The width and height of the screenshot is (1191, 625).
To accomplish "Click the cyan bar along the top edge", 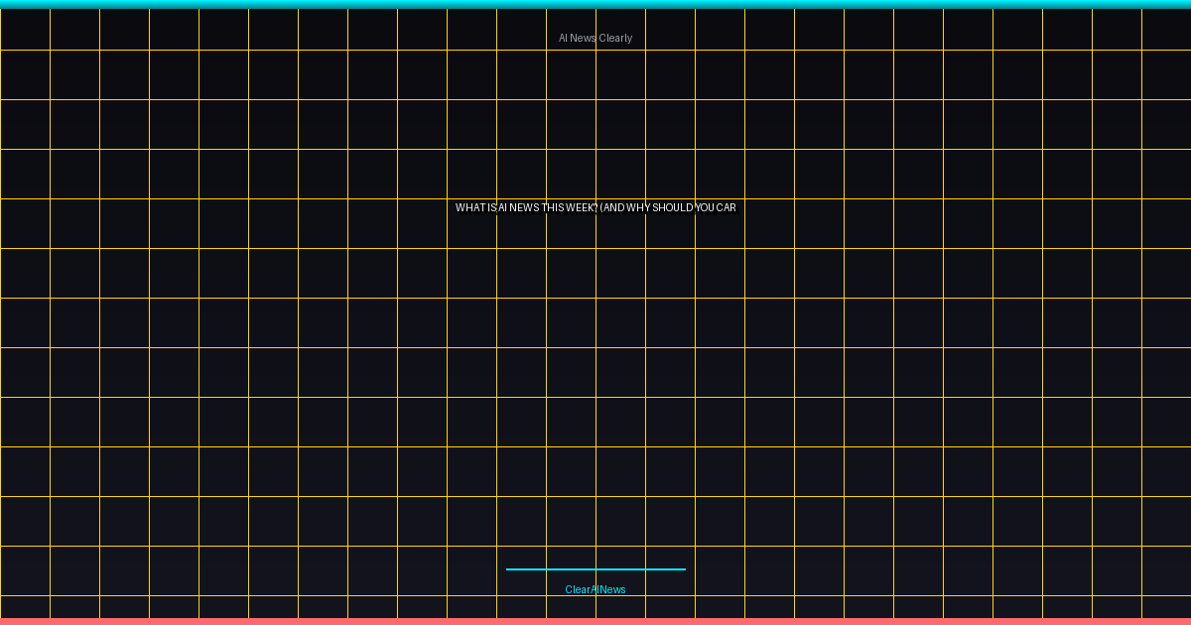I will (x=595, y=4).
